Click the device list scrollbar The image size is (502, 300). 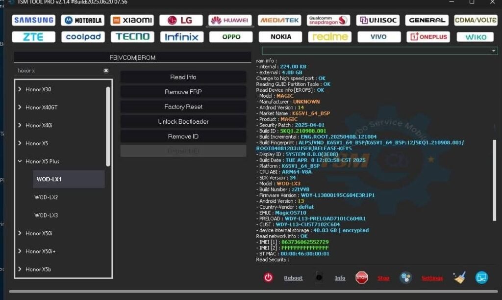point(108,127)
